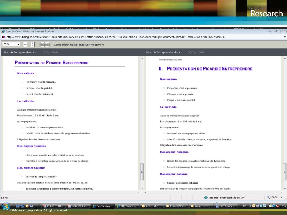Click the Done status bar text
Screen dimensions: 287x215
(x=4, y=198)
